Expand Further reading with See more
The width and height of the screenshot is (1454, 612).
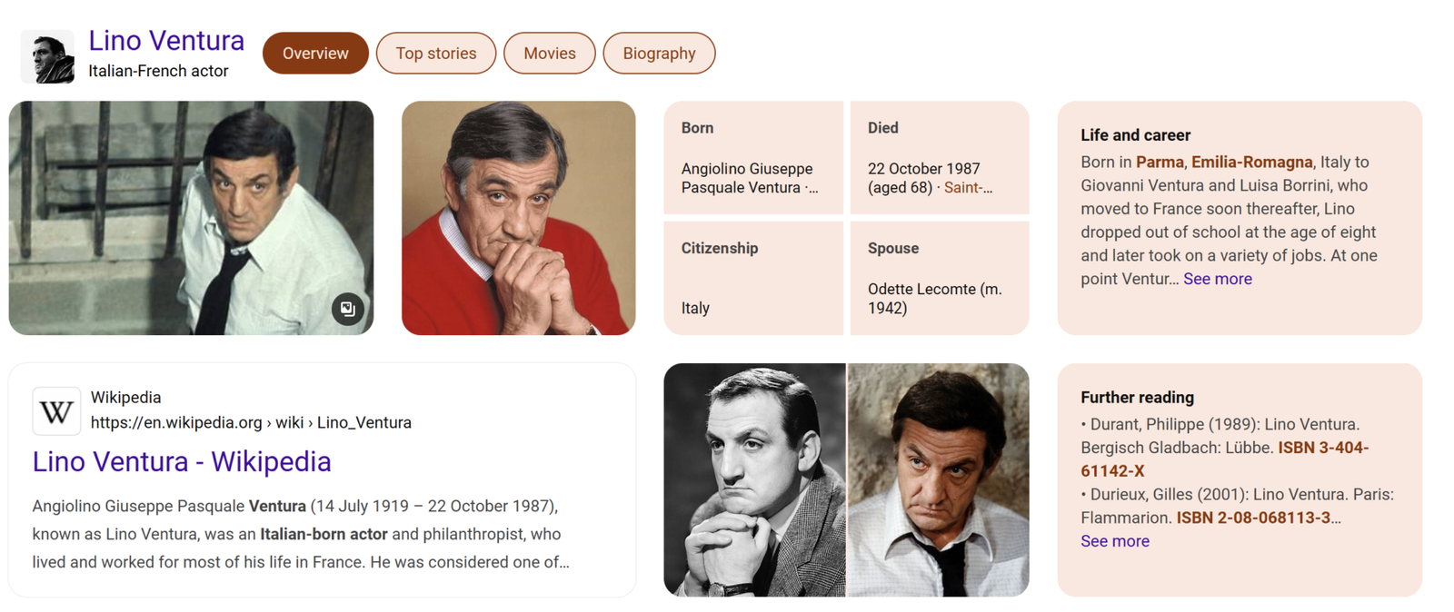pyautogui.click(x=1115, y=541)
